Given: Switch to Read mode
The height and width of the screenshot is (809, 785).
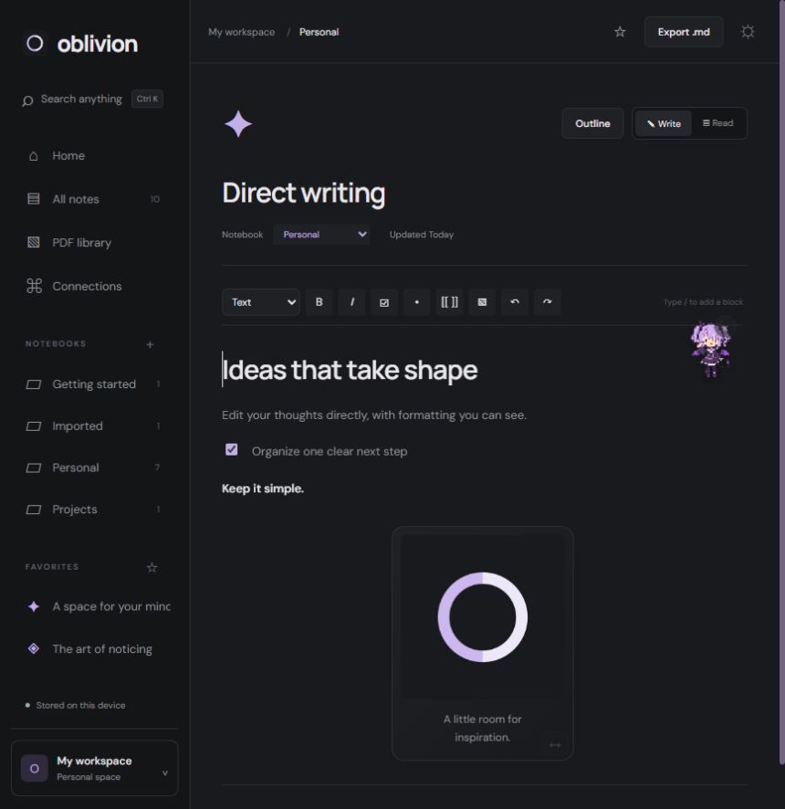Looking at the screenshot, I should 718,123.
